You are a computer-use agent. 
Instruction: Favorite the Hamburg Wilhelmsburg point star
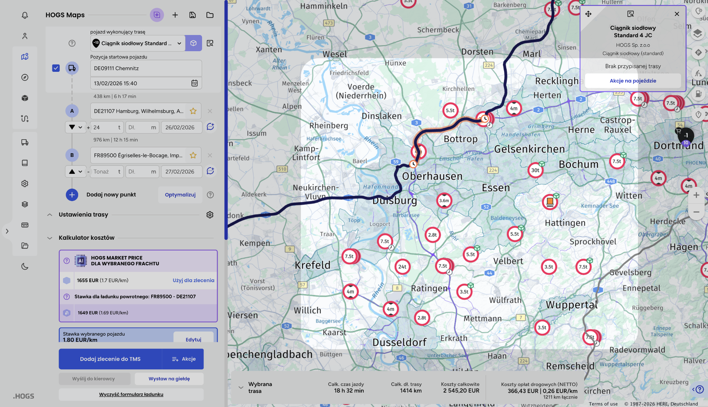[193, 111]
